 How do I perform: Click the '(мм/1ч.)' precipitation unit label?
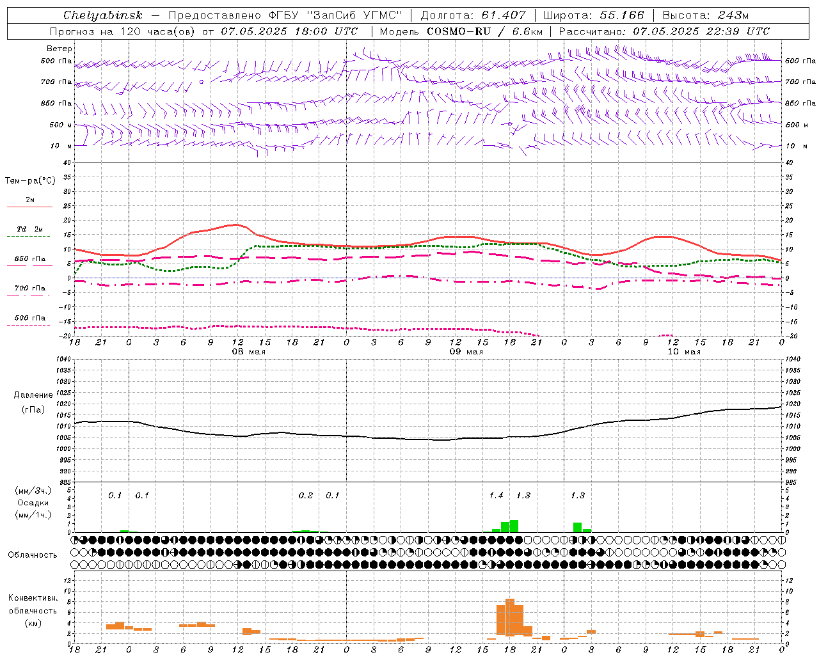click(x=33, y=515)
